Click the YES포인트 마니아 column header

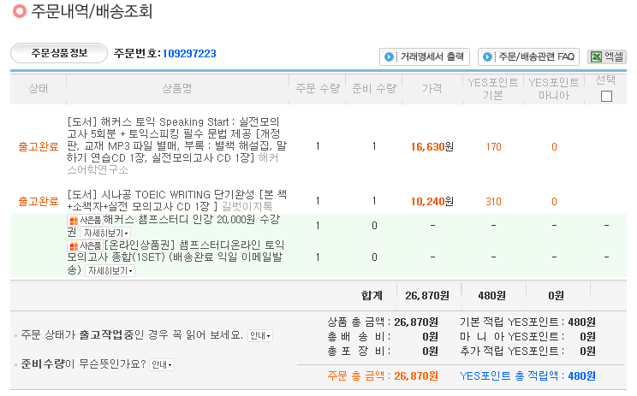[554, 89]
